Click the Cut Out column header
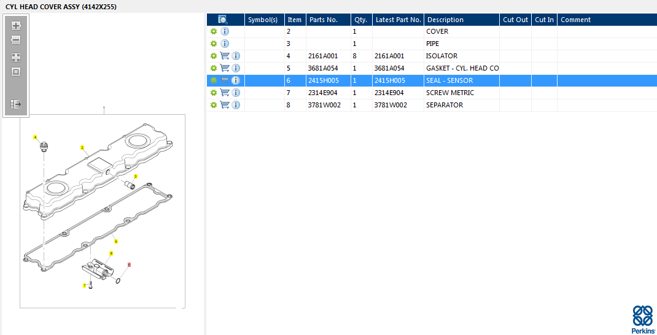Image resolution: width=657 pixels, height=335 pixels. (516, 20)
